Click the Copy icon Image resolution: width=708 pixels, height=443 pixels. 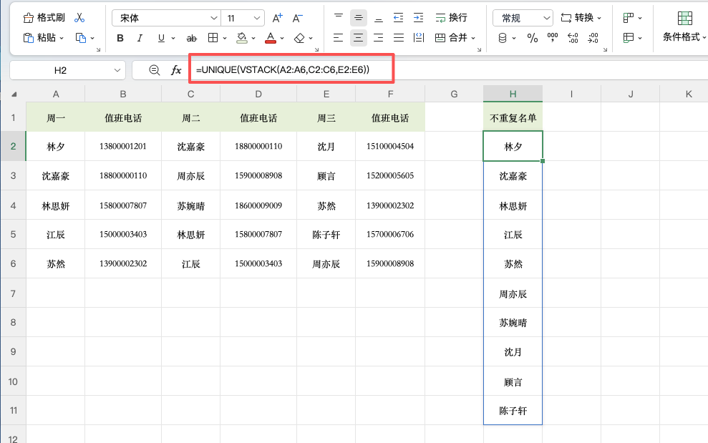[x=81, y=38]
